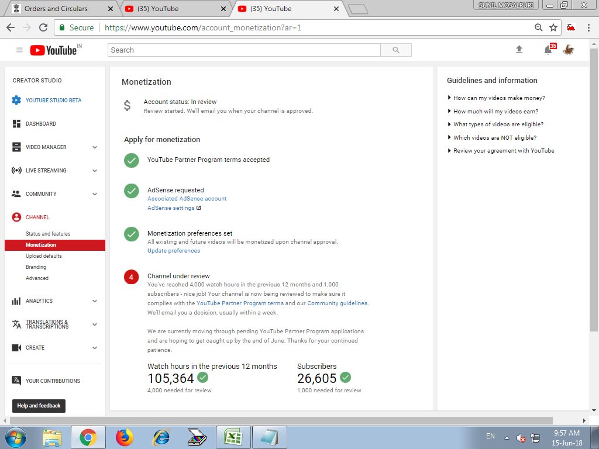The height and width of the screenshot is (449, 599).
Task: Click the Analytics bar chart icon
Action: [x=16, y=301]
